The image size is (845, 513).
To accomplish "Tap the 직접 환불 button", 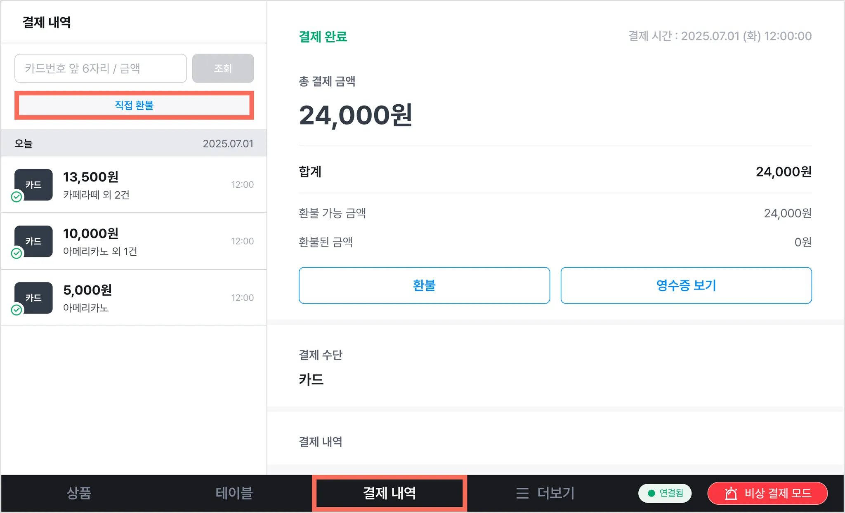I will pos(134,105).
